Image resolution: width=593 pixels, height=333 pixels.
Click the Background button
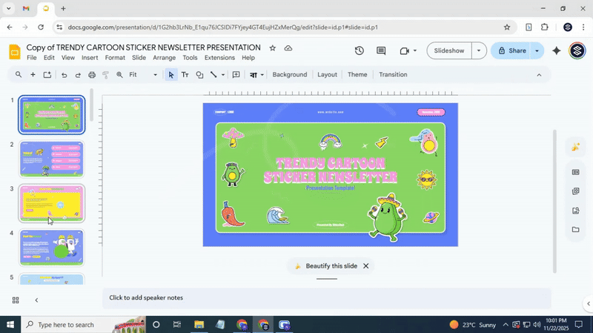pyautogui.click(x=289, y=75)
